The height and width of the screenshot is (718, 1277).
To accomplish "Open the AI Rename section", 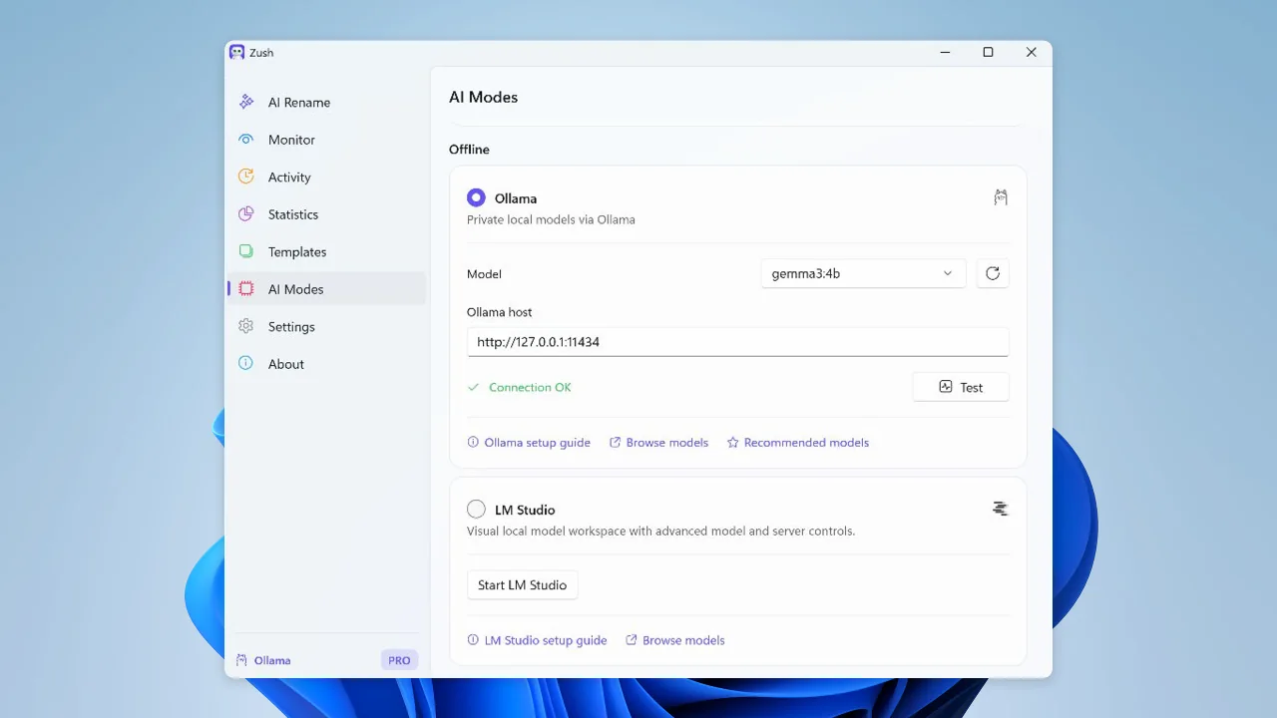I will pos(327,102).
